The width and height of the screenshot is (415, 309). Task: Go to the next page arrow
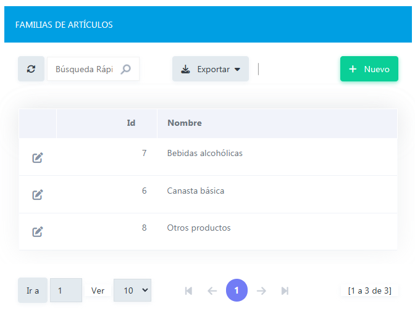coord(261,290)
